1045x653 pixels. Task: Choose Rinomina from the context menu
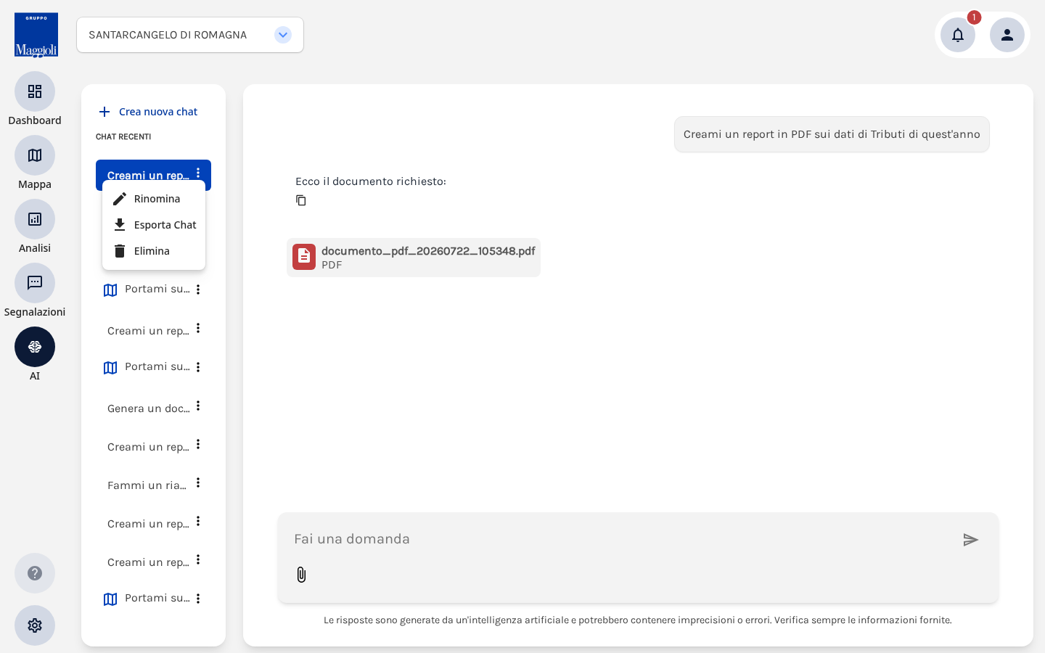point(154,199)
